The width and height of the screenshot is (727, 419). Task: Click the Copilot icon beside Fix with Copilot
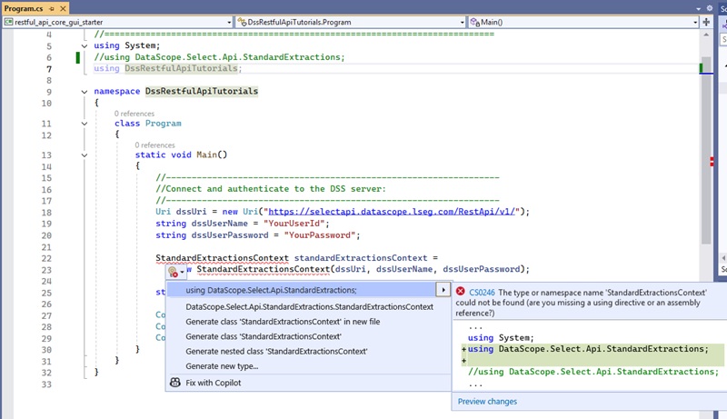174,384
